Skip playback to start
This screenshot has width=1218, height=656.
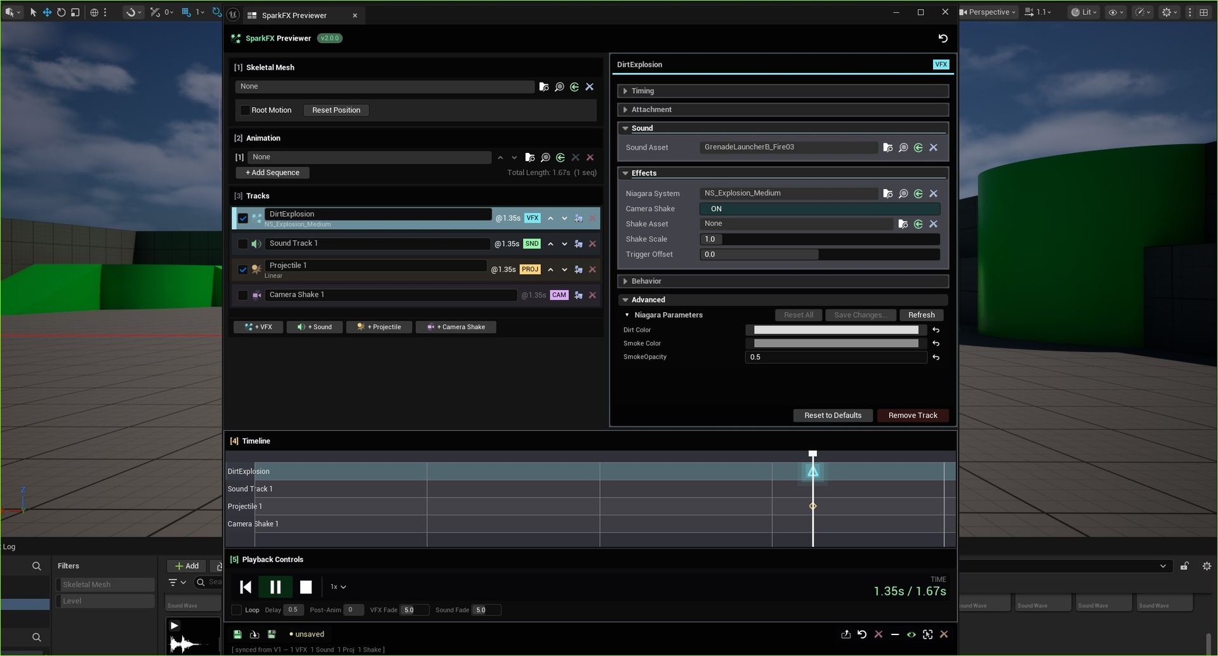click(246, 587)
